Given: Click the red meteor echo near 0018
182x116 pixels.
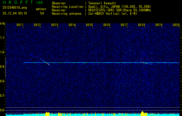Looking at the screenshot, I should pyautogui.click(x=143, y=62).
